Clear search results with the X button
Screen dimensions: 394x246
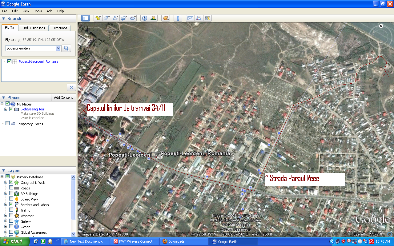point(71,87)
